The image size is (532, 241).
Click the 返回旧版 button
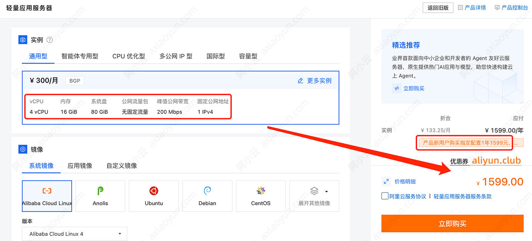tap(438, 7)
